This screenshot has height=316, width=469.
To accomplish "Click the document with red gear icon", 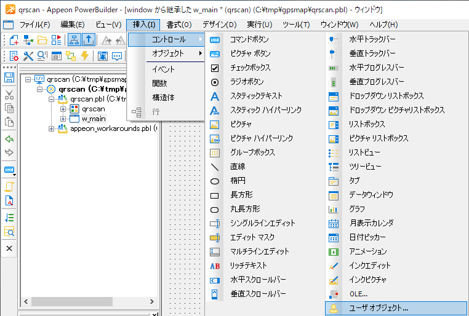I will coord(14,56).
